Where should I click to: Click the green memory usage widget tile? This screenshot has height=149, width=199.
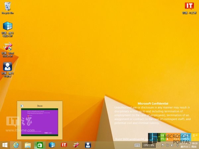162,137
